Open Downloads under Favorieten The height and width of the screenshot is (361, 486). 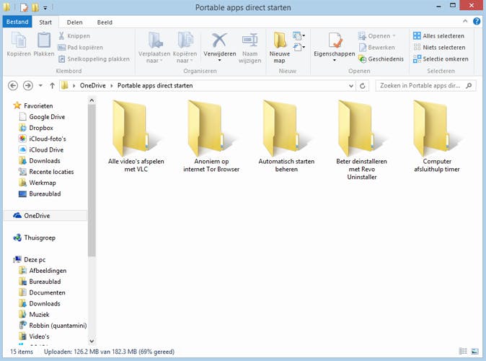pos(45,161)
